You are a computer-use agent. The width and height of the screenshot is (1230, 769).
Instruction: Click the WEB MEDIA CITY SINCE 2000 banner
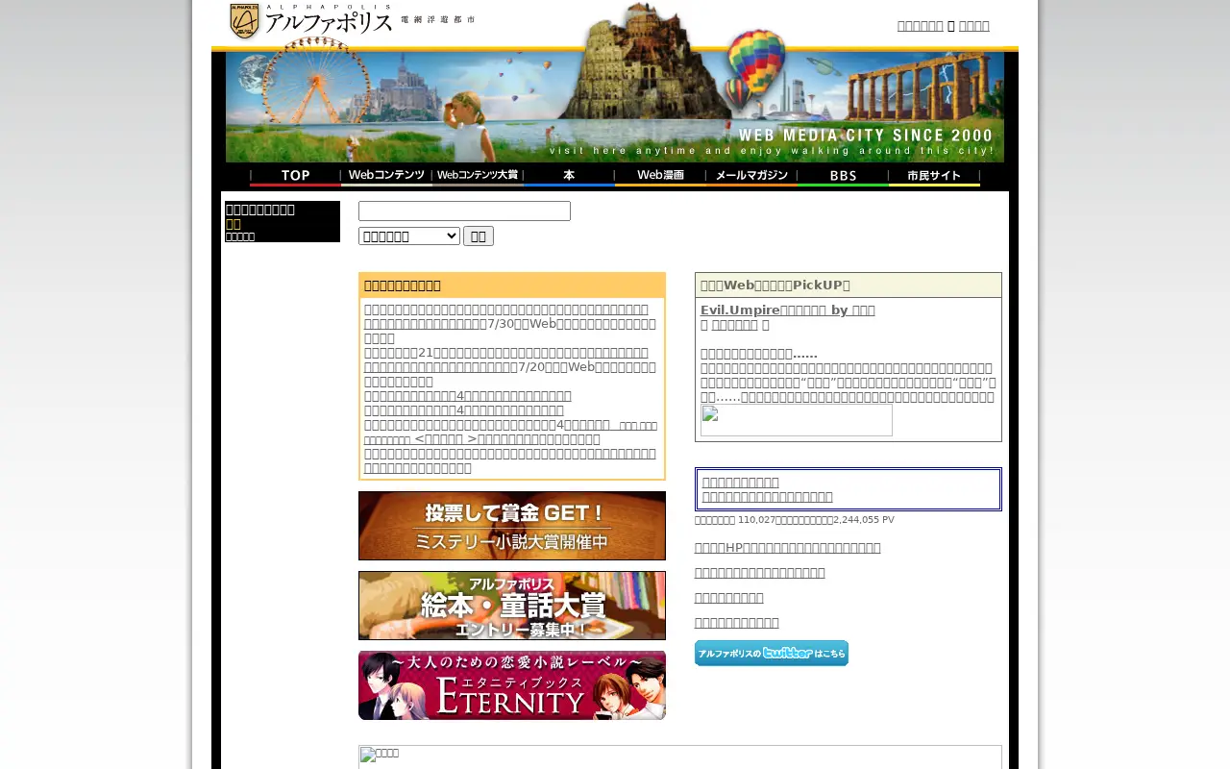615,107
